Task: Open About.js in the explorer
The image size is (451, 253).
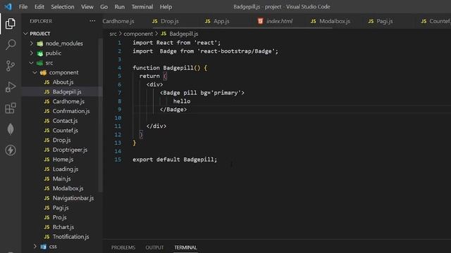Action: click(62, 82)
